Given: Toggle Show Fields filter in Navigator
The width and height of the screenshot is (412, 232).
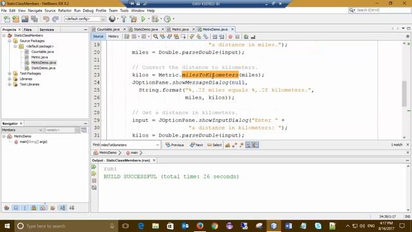Looking at the screenshot, I should click(16, 208).
